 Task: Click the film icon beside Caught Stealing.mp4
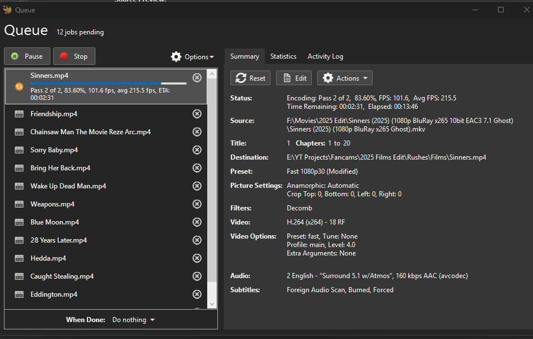tap(19, 276)
